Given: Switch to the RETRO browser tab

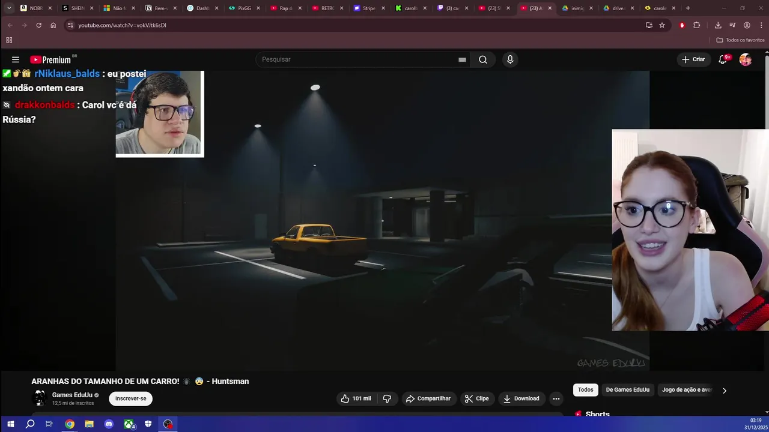Looking at the screenshot, I should pyautogui.click(x=327, y=8).
